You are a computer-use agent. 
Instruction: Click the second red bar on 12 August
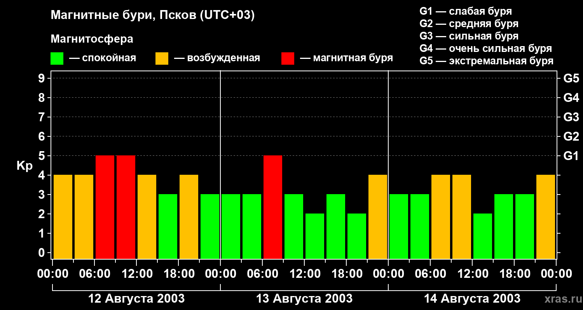coord(126,207)
